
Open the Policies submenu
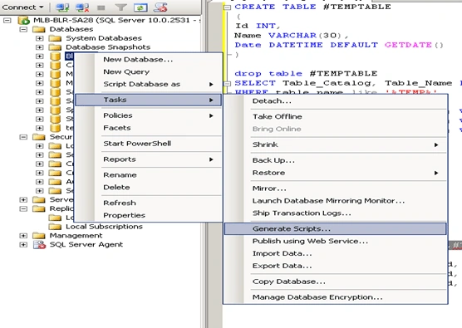pyautogui.click(x=148, y=115)
